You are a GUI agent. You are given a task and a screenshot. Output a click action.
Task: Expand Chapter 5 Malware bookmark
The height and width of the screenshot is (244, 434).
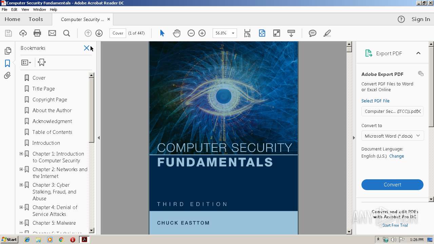[x=21, y=223]
